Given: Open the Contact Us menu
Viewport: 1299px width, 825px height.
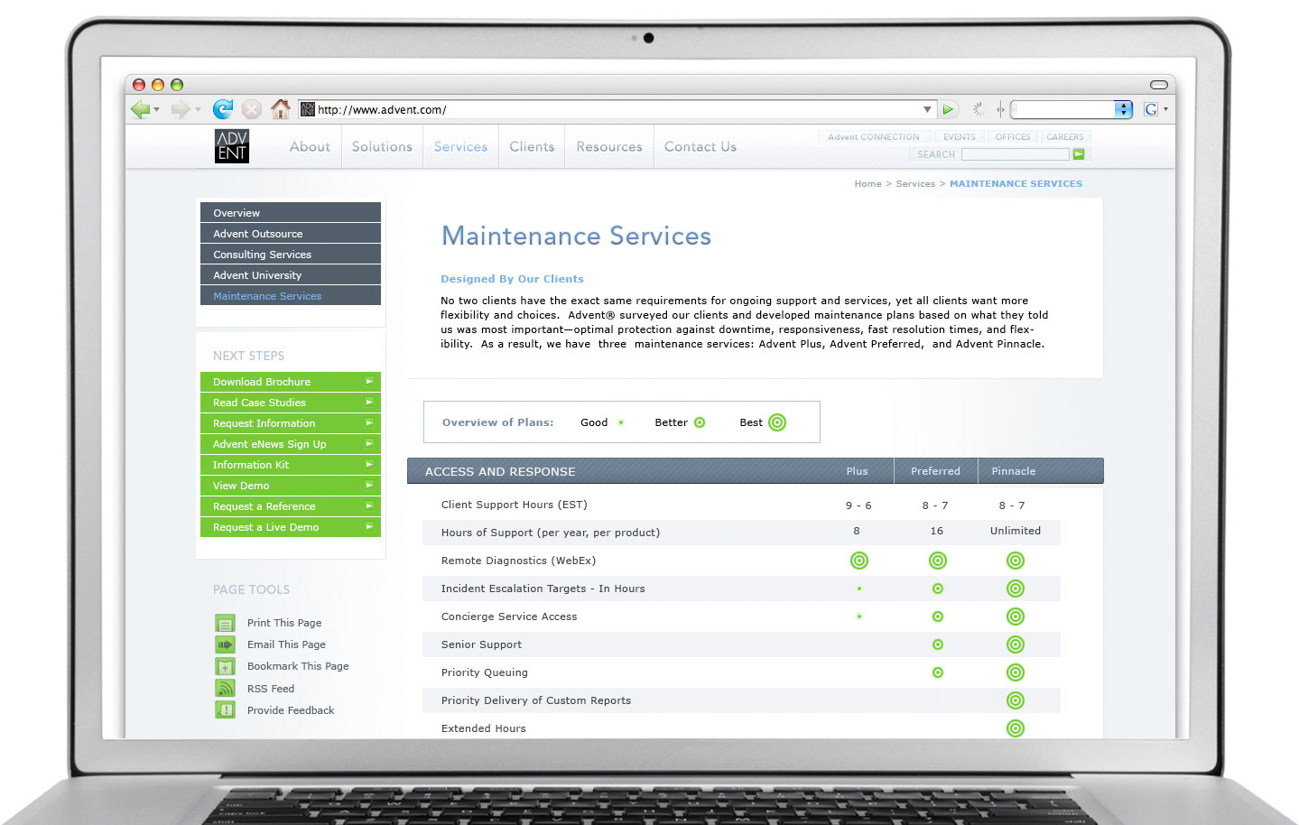Looking at the screenshot, I should pyautogui.click(x=701, y=146).
